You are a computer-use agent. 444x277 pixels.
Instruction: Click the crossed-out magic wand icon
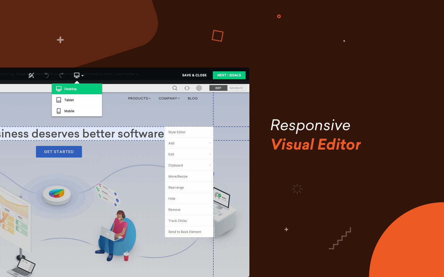pos(31,75)
